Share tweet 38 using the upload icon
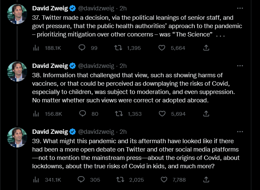 pyautogui.click(x=206, y=114)
